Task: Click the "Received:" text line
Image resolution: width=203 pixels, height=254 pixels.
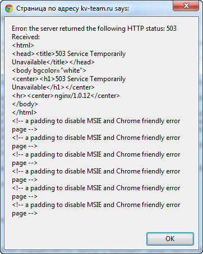Action: 26,37
